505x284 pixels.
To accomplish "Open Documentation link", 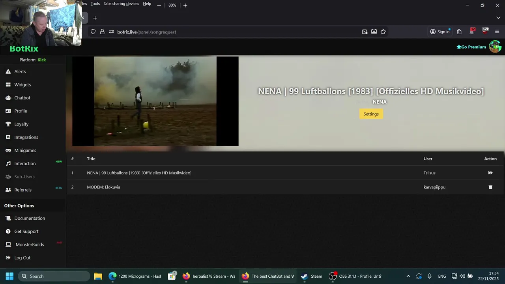I will pos(30,218).
